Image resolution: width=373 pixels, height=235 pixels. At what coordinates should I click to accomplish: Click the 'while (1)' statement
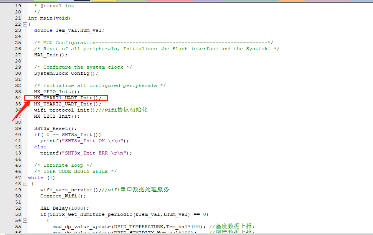pyautogui.click(x=41, y=177)
